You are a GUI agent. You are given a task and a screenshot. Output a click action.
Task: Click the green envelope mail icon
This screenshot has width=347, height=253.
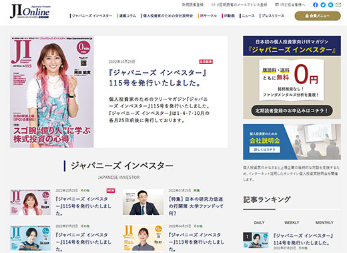(x=338, y=5)
